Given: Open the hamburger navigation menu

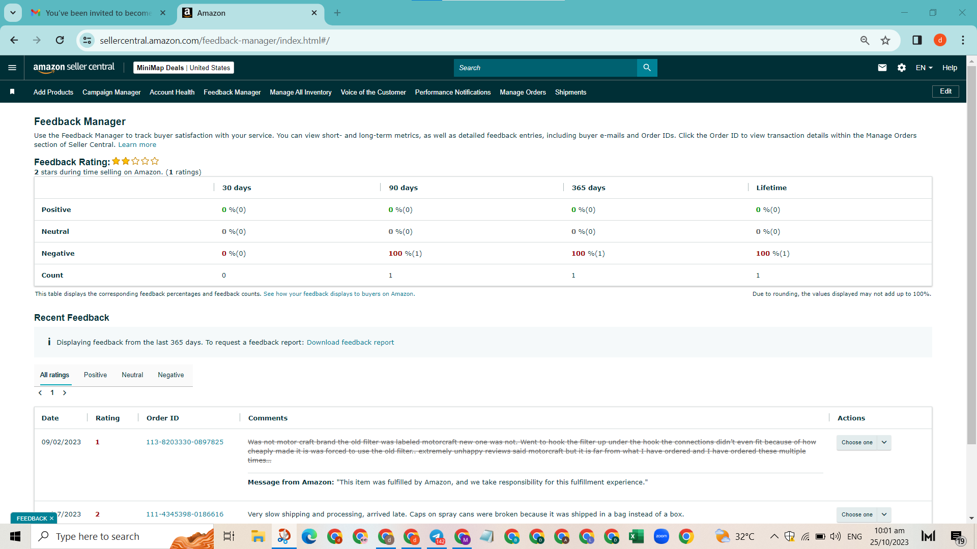Looking at the screenshot, I should (x=12, y=68).
